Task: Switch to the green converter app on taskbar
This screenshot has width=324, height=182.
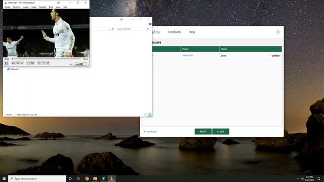Action: [x=103, y=178]
